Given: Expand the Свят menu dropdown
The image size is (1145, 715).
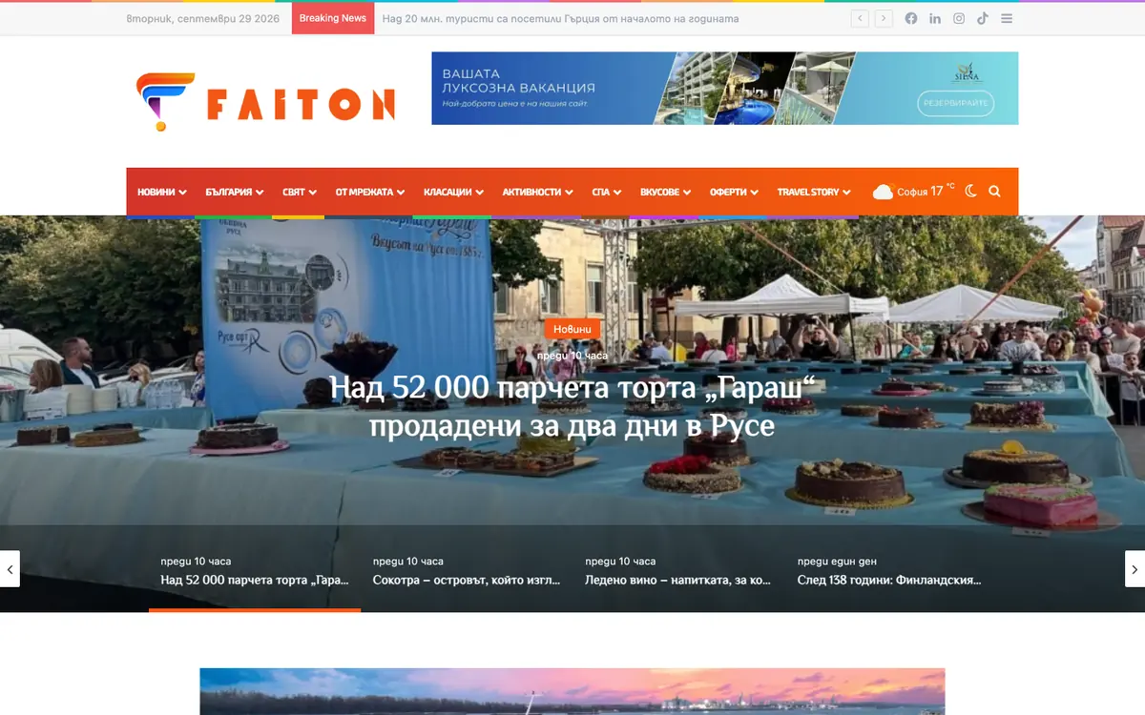Looking at the screenshot, I should [x=300, y=192].
